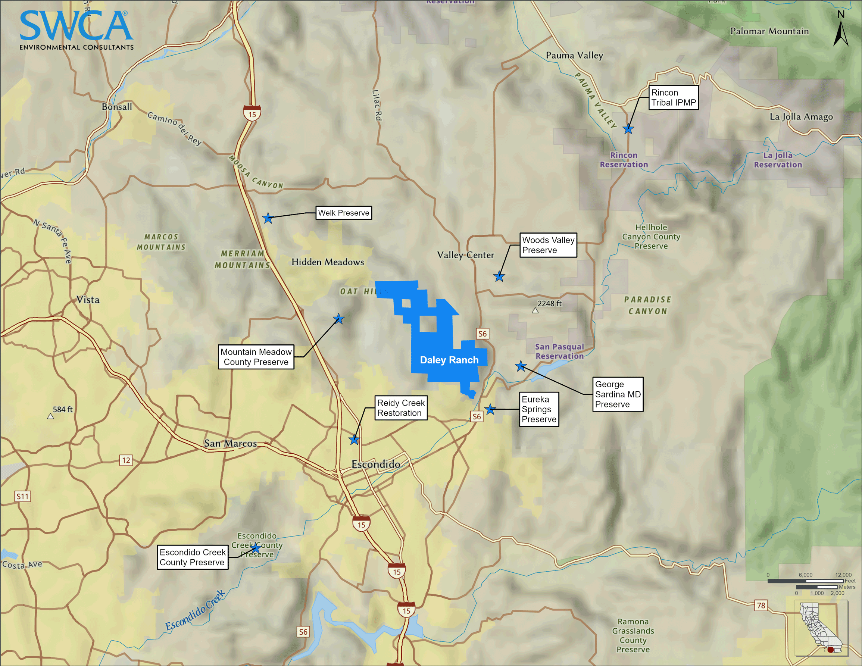Screen dimensions: 862x666
Task: Click the George Sardina MD Preserve star
Action: [x=521, y=366]
